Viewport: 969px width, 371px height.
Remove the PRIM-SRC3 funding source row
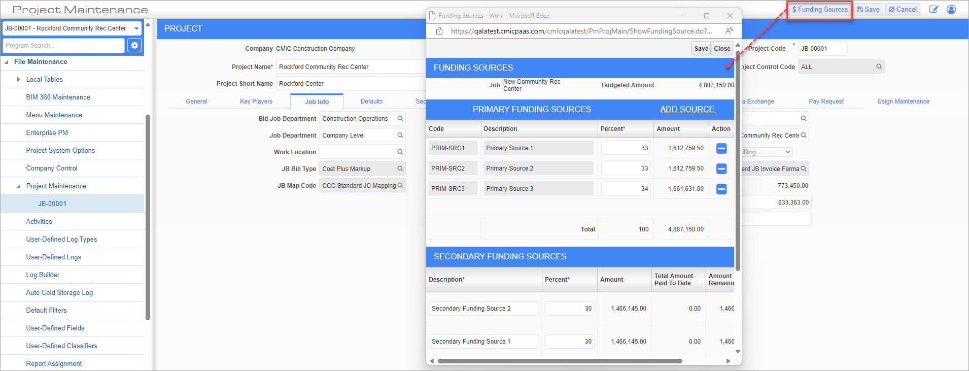(721, 189)
